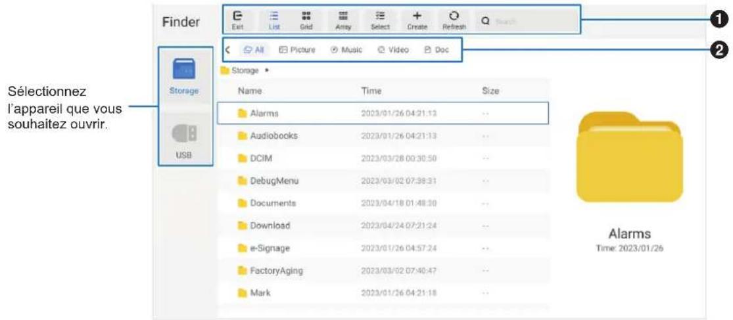Select the Download folder

[x=383, y=225]
